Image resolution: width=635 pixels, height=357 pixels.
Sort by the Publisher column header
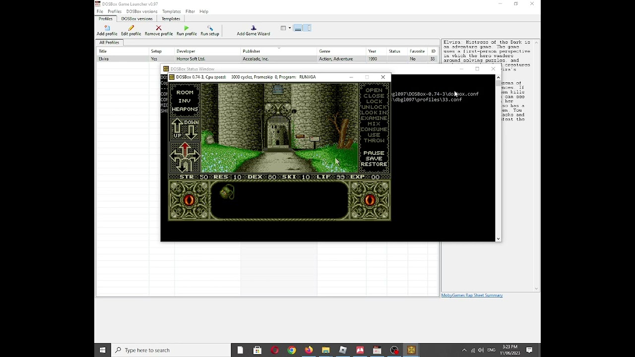(x=279, y=51)
